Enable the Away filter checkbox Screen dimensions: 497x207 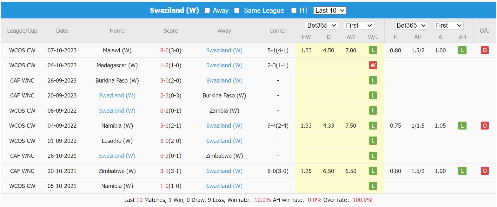click(207, 10)
